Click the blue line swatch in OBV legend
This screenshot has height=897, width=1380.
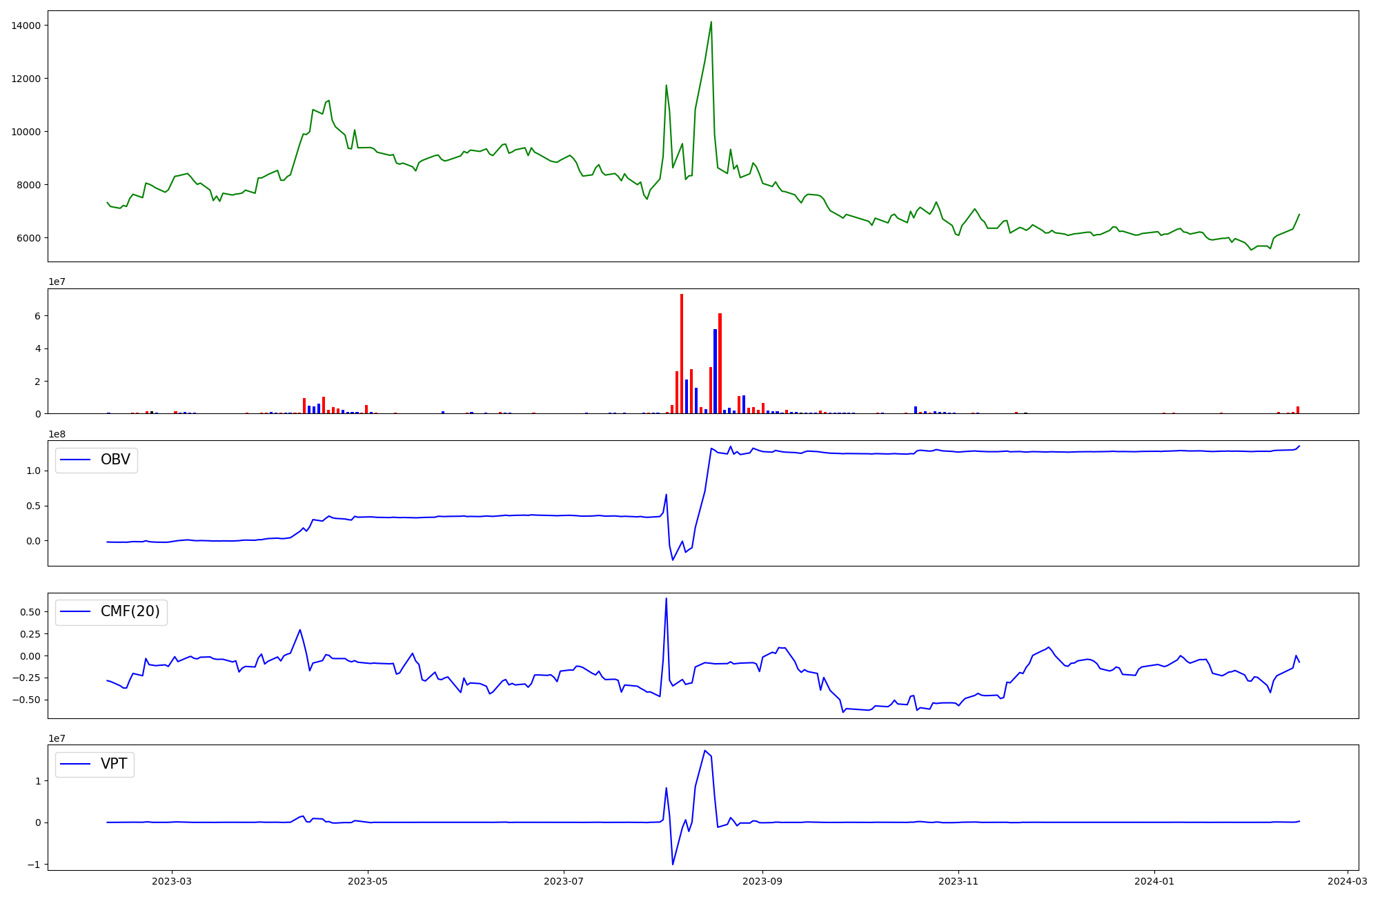pos(76,460)
